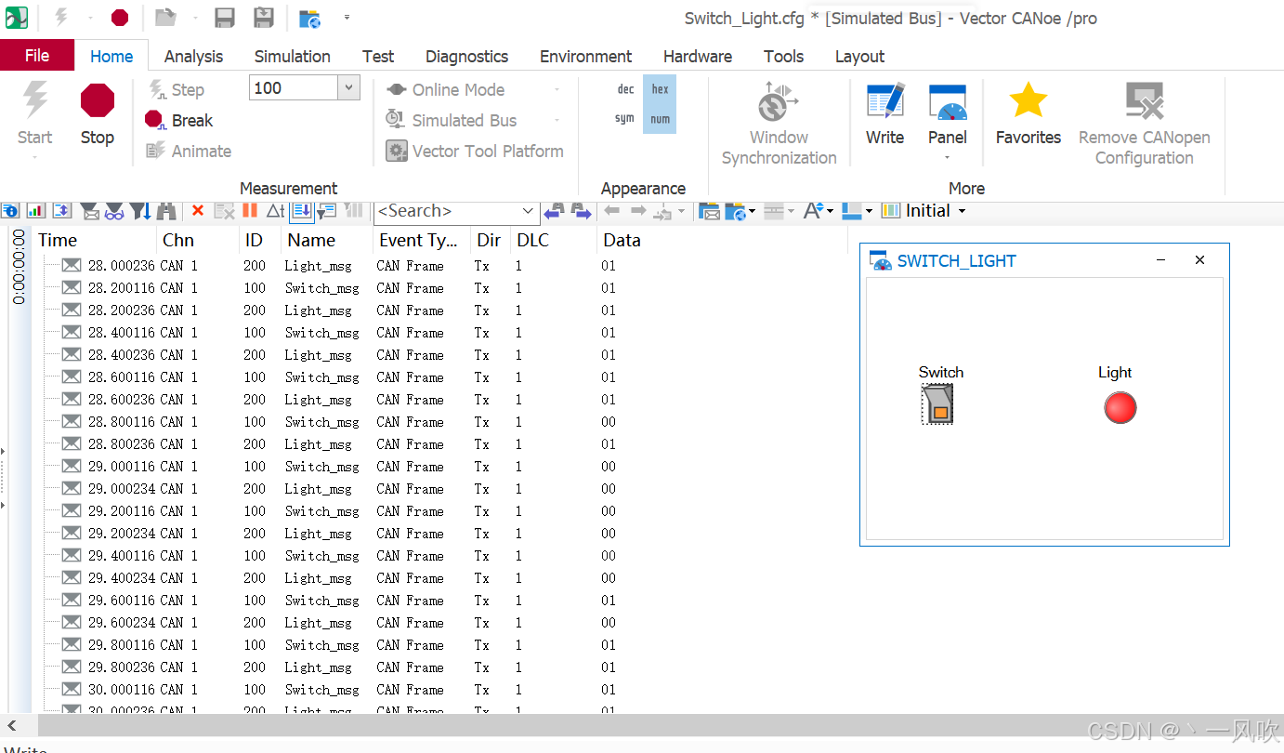The height and width of the screenshot is (753, 1284).
Task: Toggle sym symbolic display
Action: pos(625,119)
